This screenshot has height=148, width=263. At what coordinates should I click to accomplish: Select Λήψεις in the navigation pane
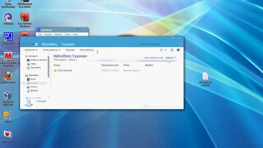[x=32, y=64]
